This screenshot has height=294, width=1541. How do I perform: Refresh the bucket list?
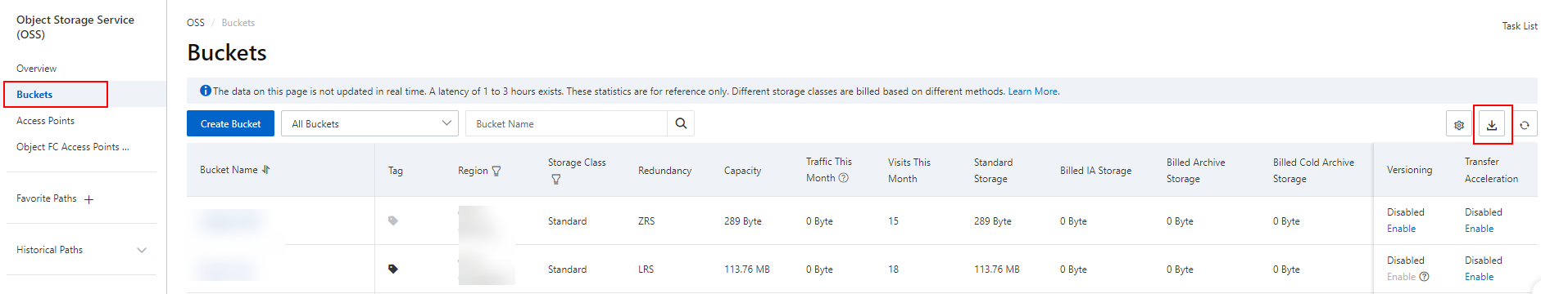[1525, 125]
